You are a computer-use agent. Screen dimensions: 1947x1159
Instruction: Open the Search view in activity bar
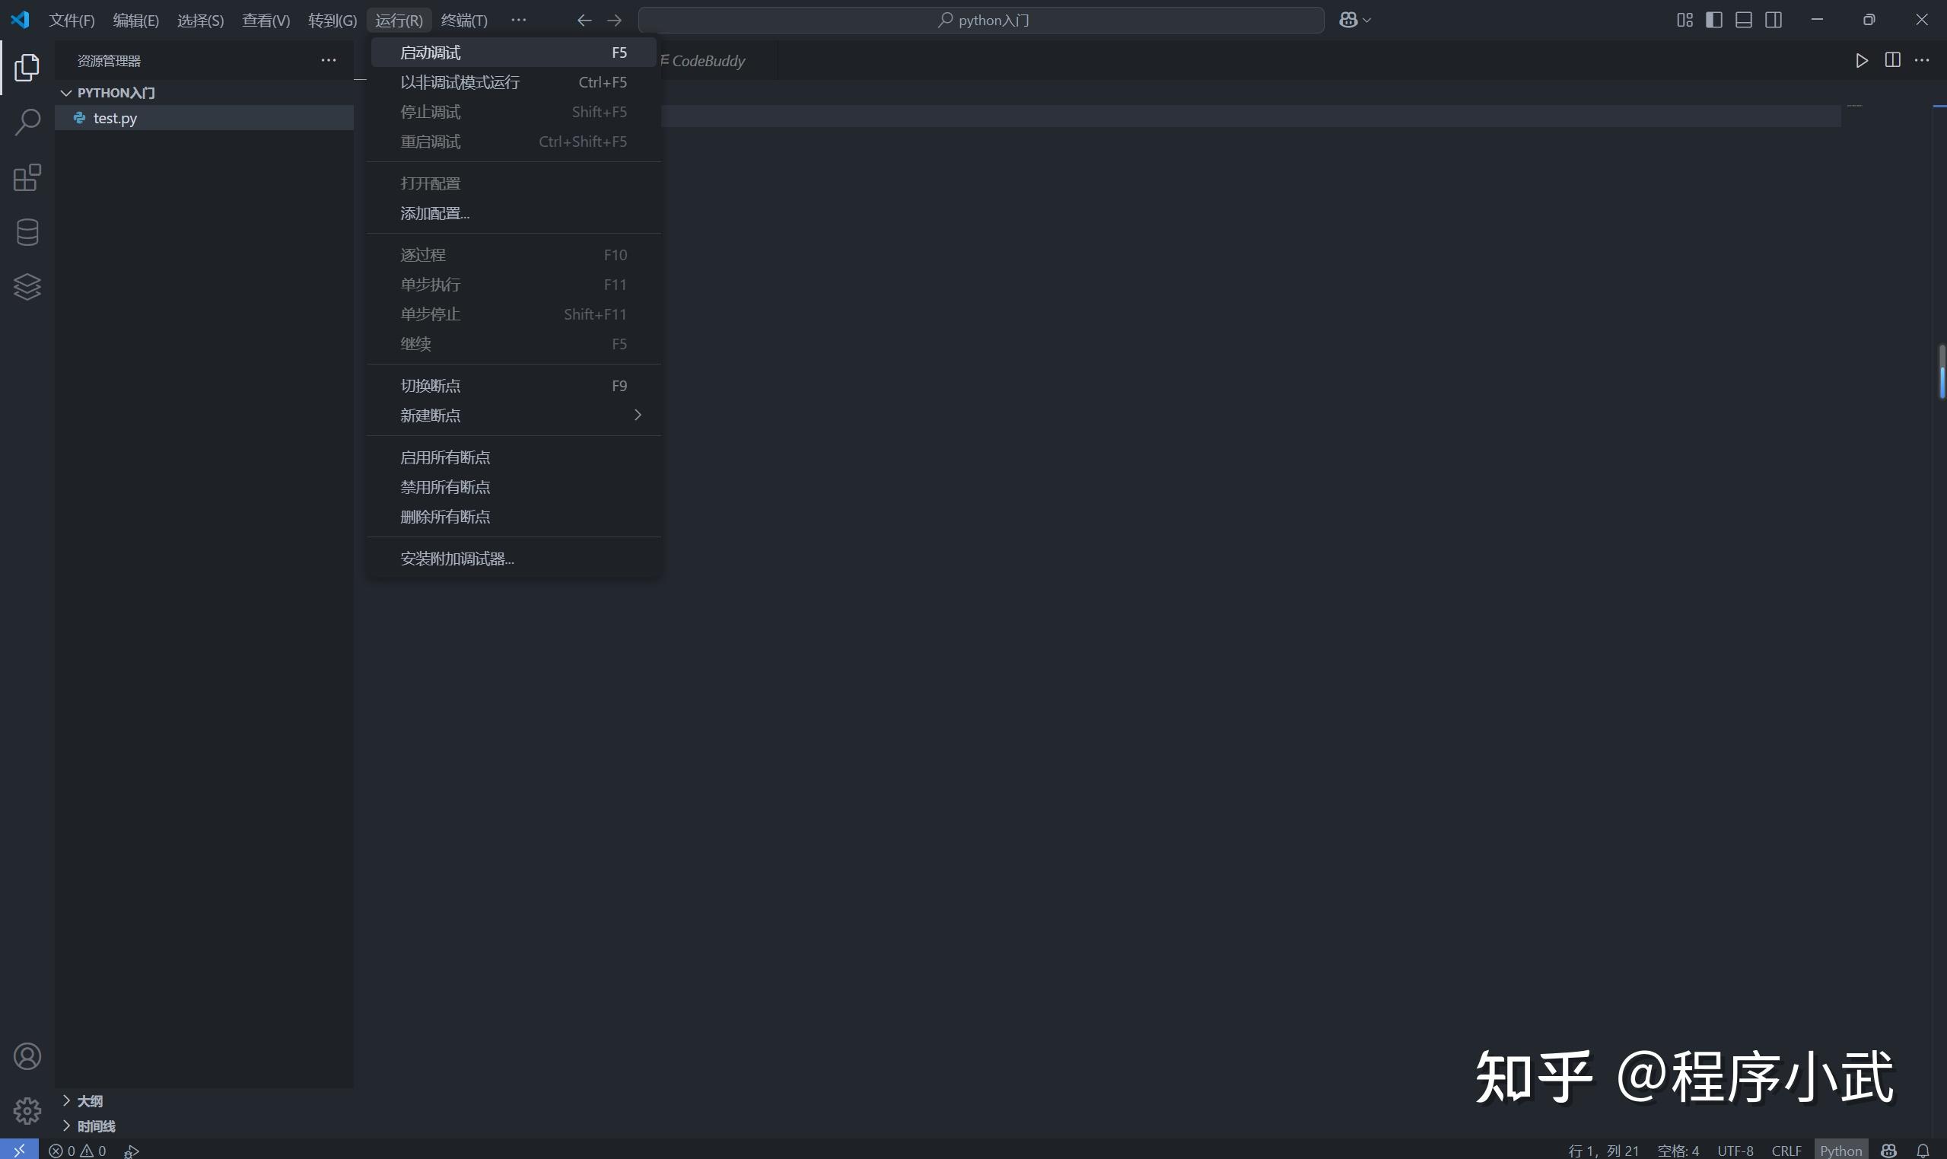coord(27,122)
